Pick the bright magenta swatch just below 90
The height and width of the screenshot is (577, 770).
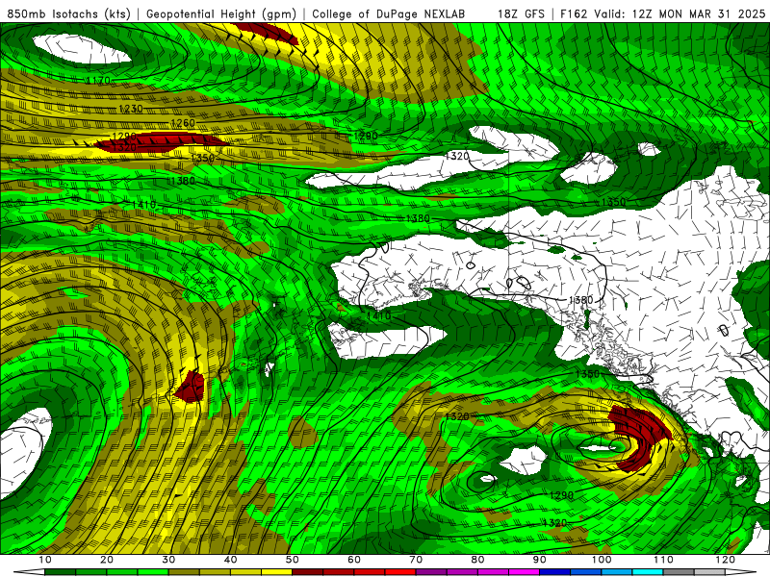(x=525, y=572)
